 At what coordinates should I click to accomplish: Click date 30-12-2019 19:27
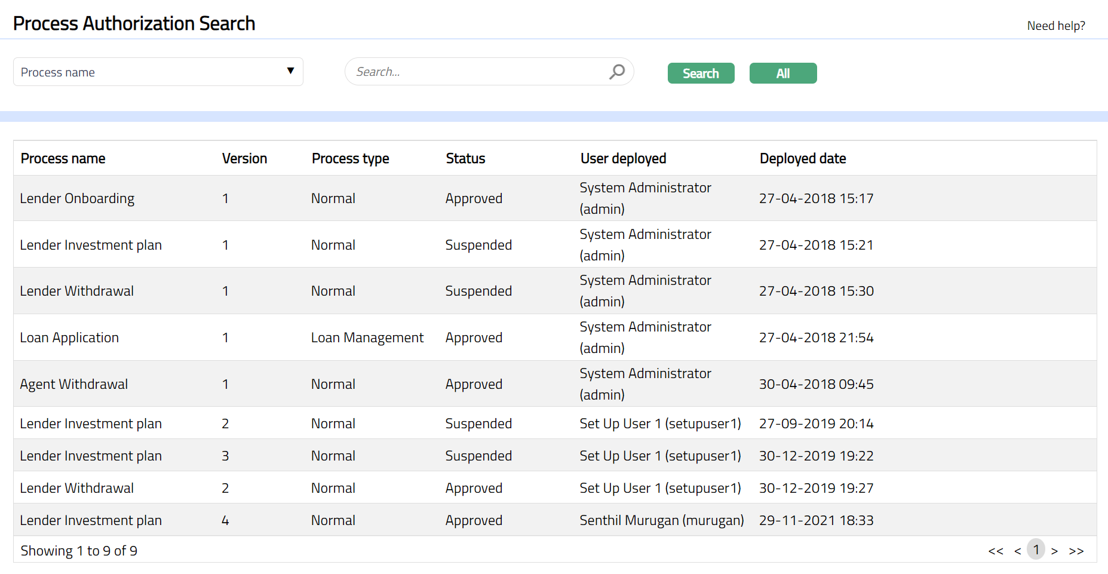point(817,488)
